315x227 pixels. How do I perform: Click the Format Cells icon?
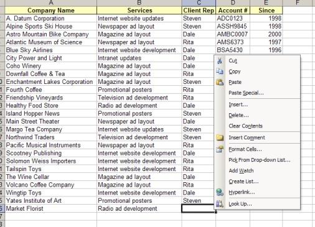pos(220,149)
